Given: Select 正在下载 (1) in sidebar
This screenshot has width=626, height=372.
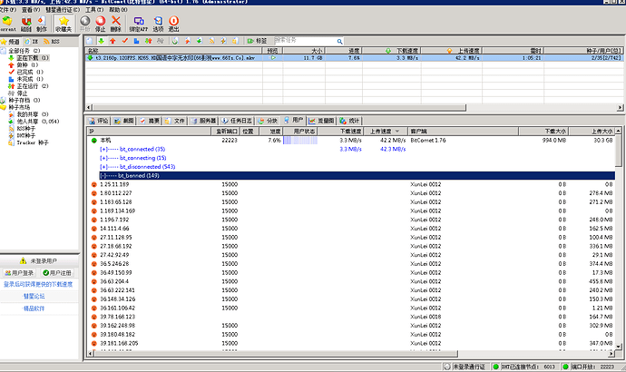Looking at the screenshot, I should click(27, 58).
